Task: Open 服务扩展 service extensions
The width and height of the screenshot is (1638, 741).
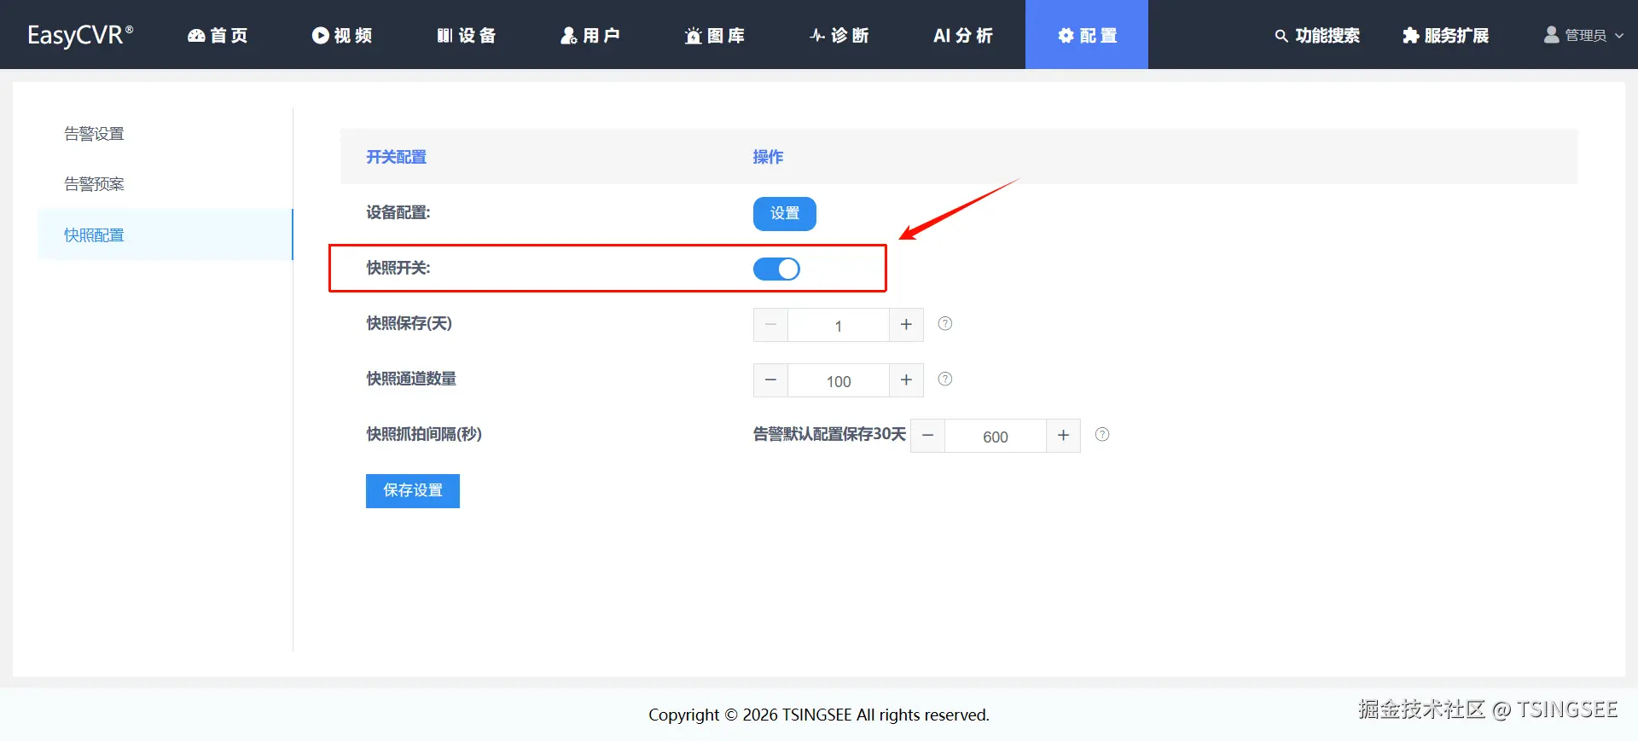Action: (x=1445, y=35)
